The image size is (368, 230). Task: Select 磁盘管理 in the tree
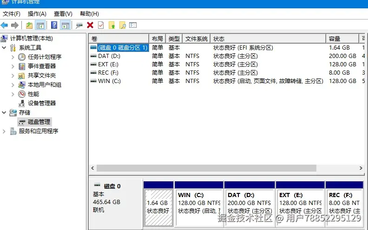click(39, 122)
